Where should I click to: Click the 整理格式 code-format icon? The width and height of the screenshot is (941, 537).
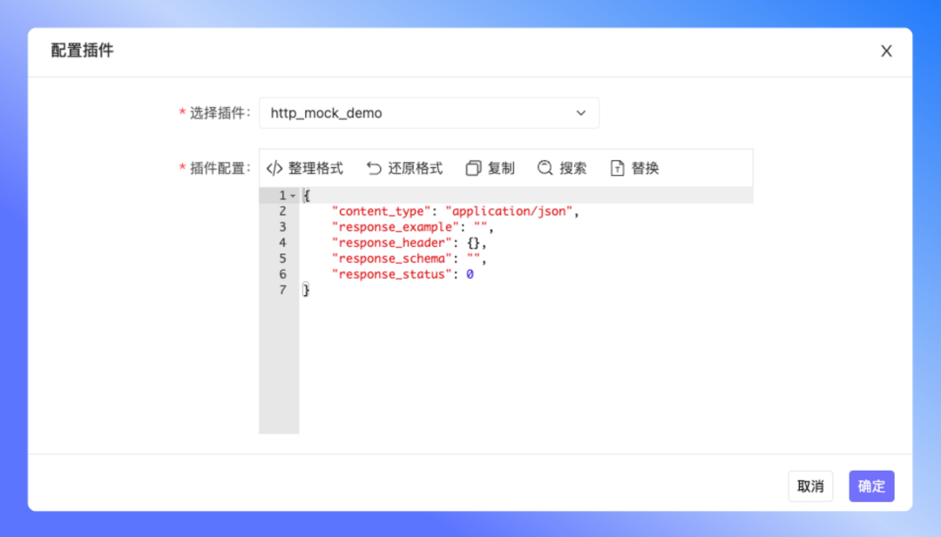pyautogui.click(x=274, y=168)
